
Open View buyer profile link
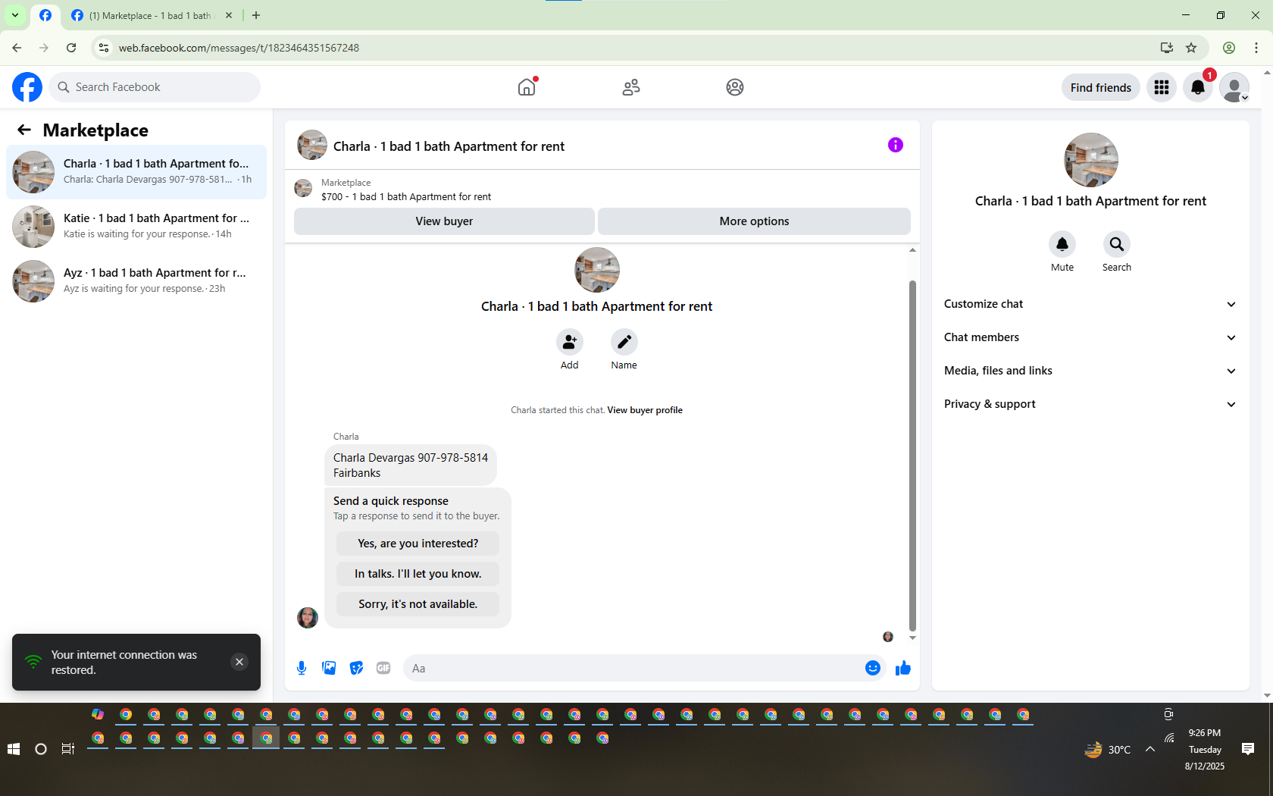[x=645, y=410]
